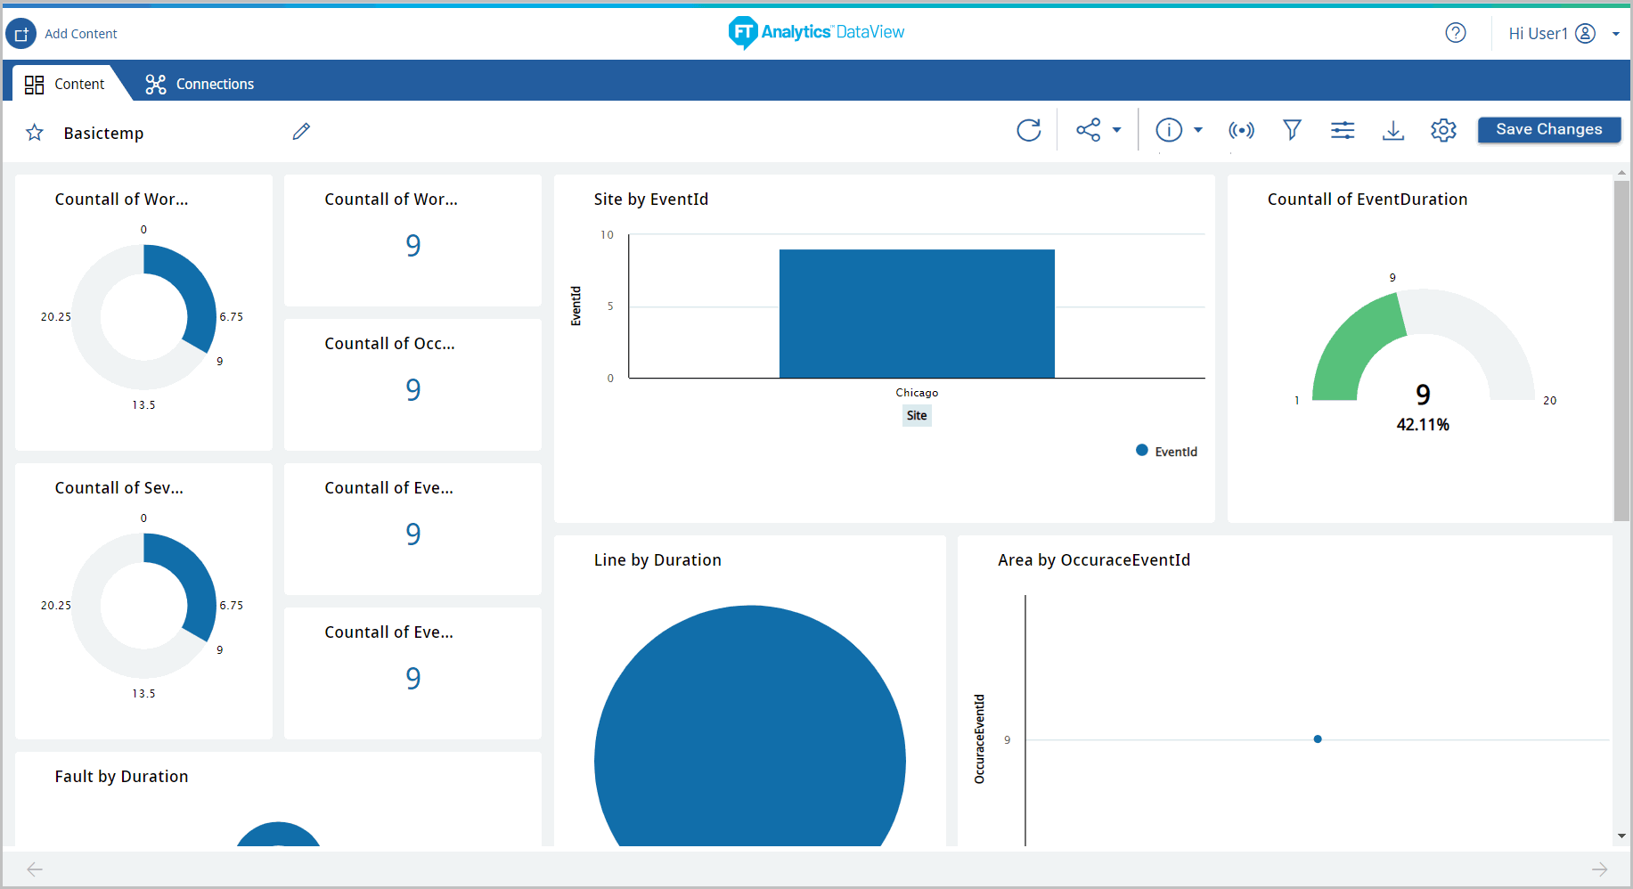Open the filter funnel icon
Image resolution: width=1633 pixels, height=889 pixels.
(1292, 130)
